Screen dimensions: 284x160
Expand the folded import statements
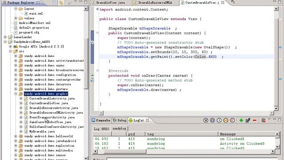point(98,9)
